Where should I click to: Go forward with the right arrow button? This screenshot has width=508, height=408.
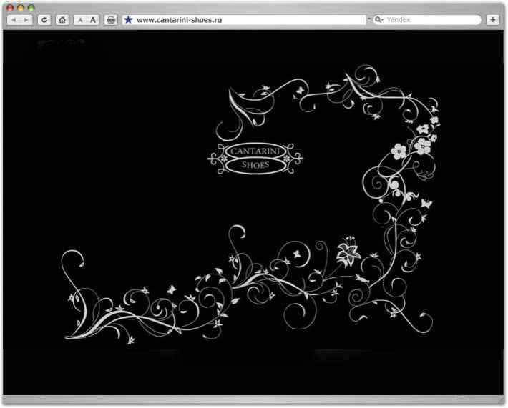coord(26,20)
